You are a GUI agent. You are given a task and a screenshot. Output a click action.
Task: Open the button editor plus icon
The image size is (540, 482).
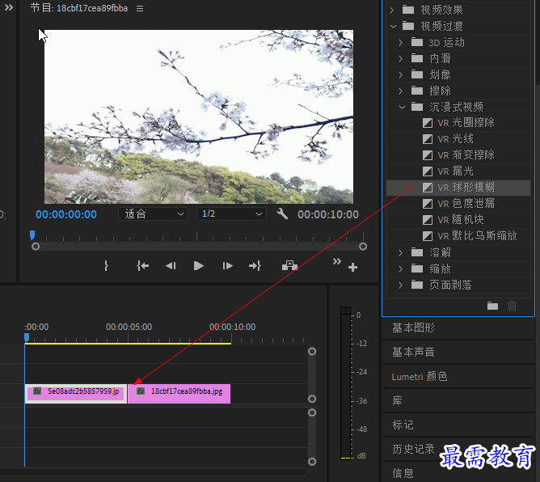point(352,267)
